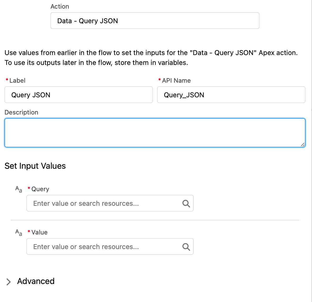Click the Aa text-type icon beside Value
Image resolution: width=312 pixels, height=302 pixels.
[19, 232]
